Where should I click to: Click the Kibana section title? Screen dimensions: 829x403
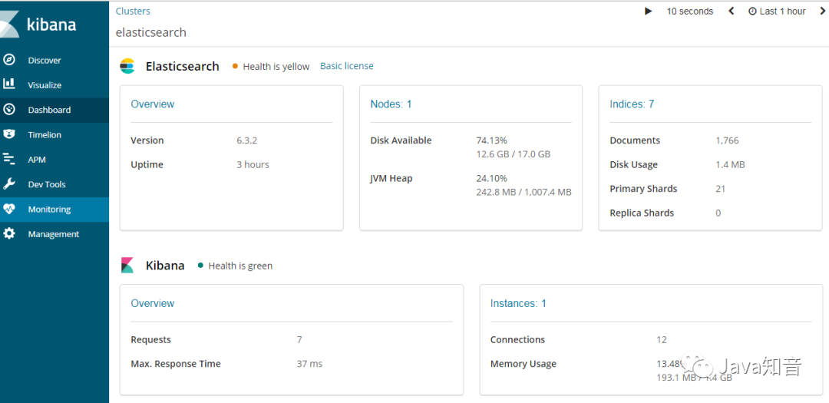165,266
